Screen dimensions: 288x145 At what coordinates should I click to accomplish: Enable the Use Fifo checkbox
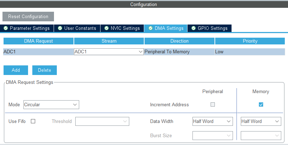[33, 121]
